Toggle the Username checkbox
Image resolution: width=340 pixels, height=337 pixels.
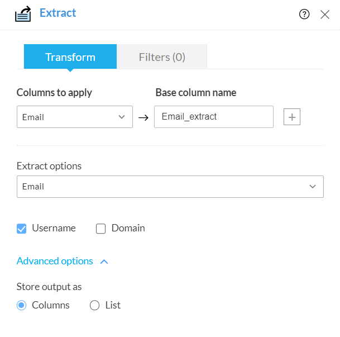22,229
